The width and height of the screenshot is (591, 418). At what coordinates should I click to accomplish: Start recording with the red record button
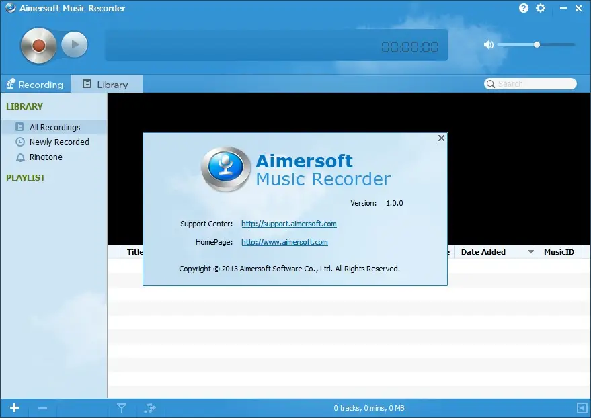coord(38,45)
